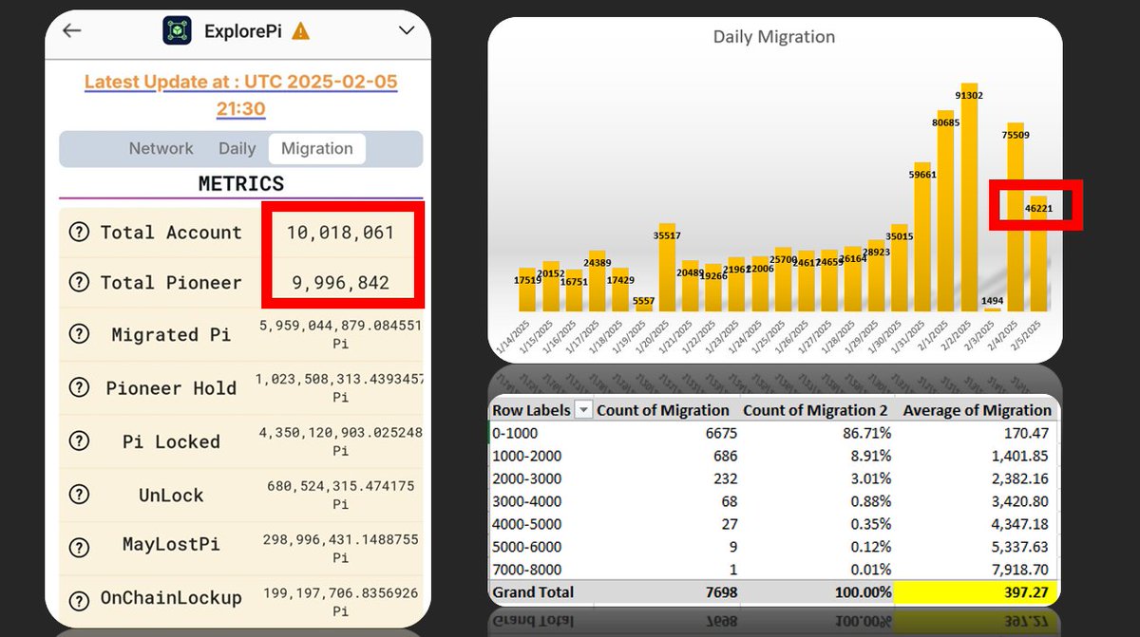This screenshot has height=637, width=1140.
Task: Click the help icon beside Pi Locked
Action: click(x=77, y=440)
